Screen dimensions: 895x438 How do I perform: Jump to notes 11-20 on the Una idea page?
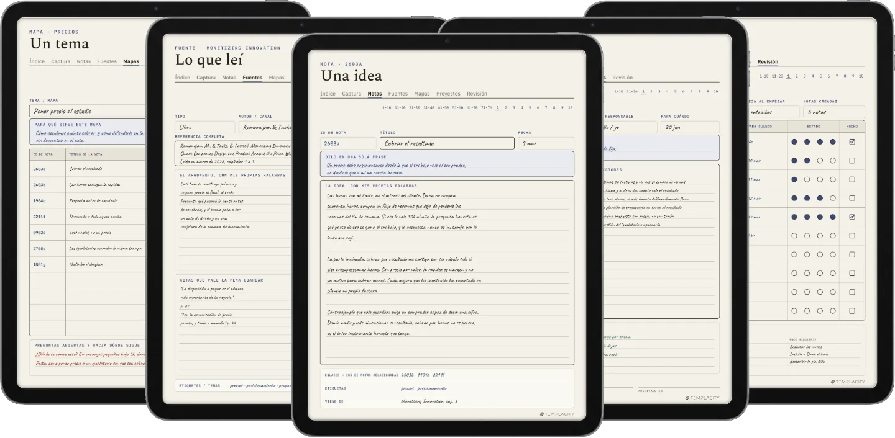[x=400, y=107]
